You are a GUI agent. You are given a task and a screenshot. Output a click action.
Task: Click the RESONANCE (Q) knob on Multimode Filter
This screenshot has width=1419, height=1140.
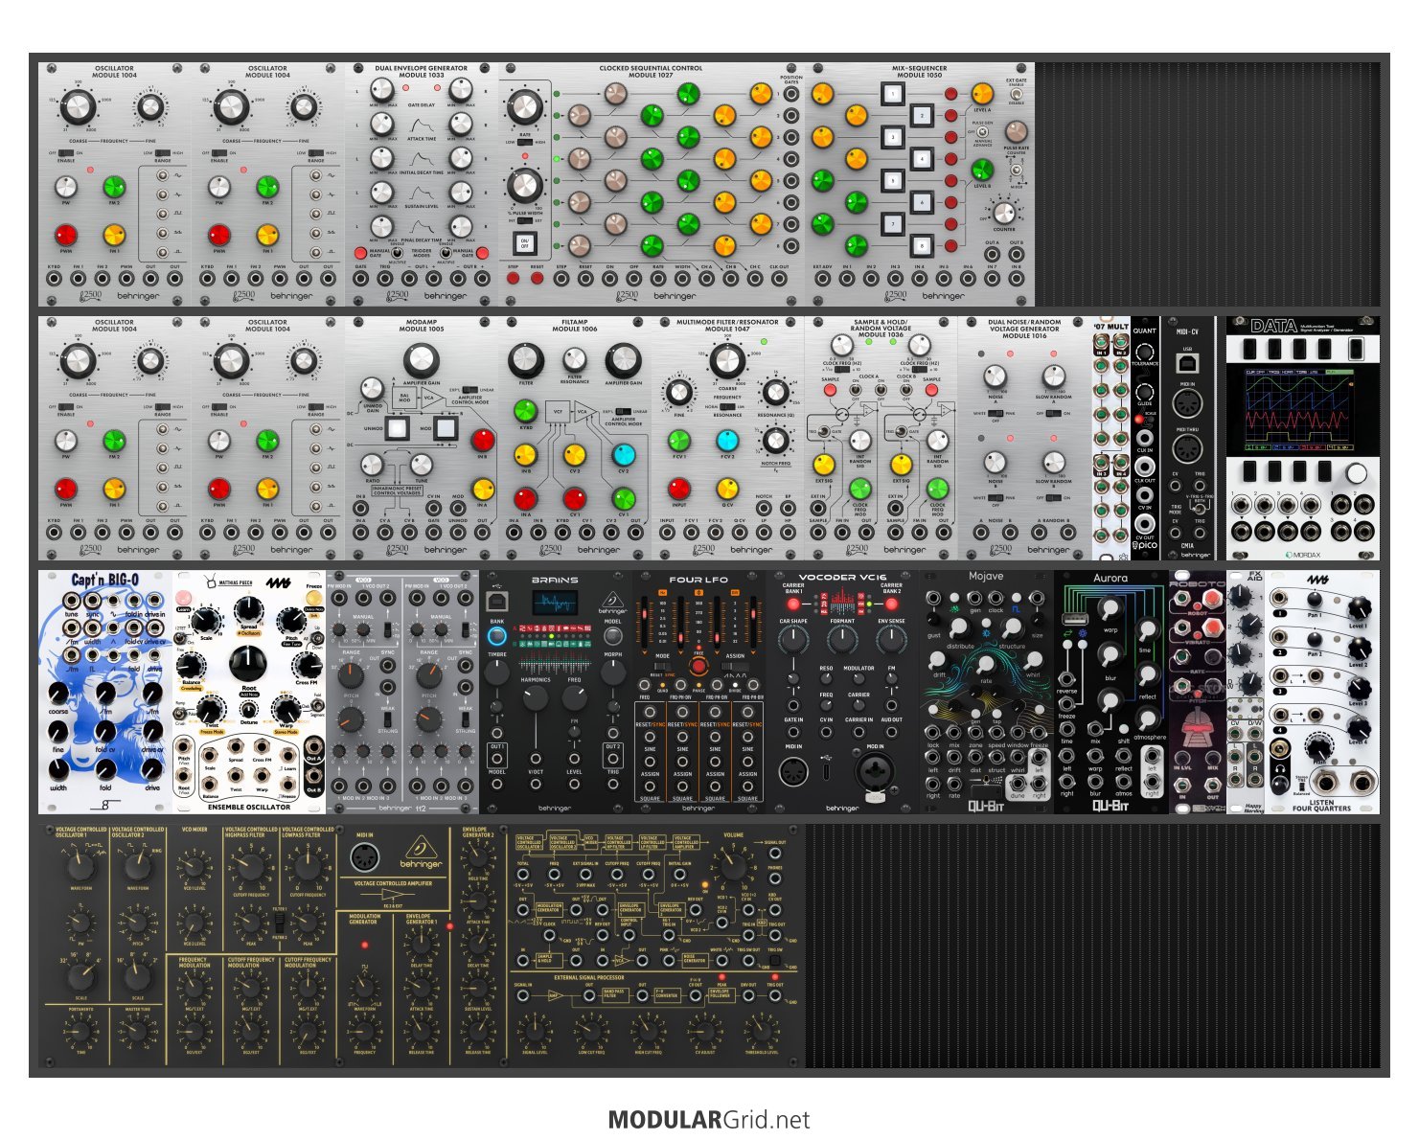[x=775, y=393]
